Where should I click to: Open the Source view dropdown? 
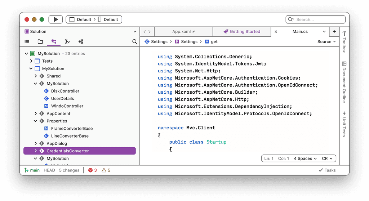click(x=326, y=42)
